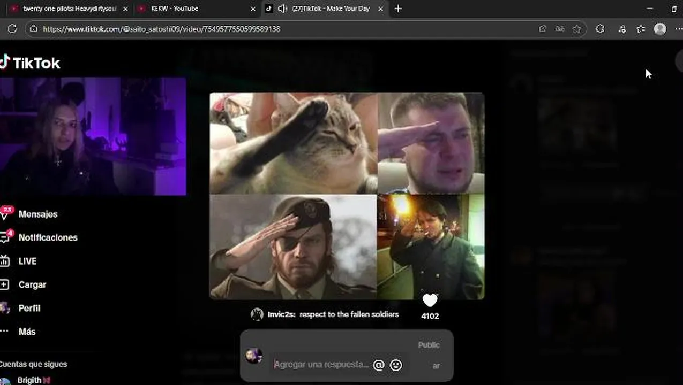Click the Cargar plus-square icon
683x385 pixels.
coord(4,284)
